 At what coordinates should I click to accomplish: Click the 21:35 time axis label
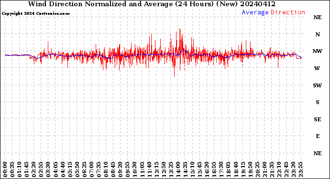pos(271,169)
